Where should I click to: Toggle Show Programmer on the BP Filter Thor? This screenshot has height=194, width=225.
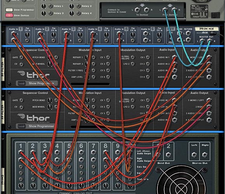(21, 83)
